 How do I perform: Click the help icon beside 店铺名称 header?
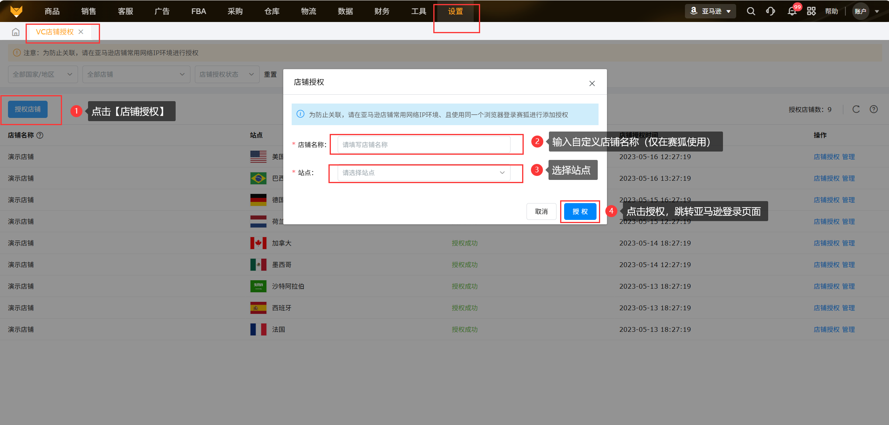pos(40,135)
